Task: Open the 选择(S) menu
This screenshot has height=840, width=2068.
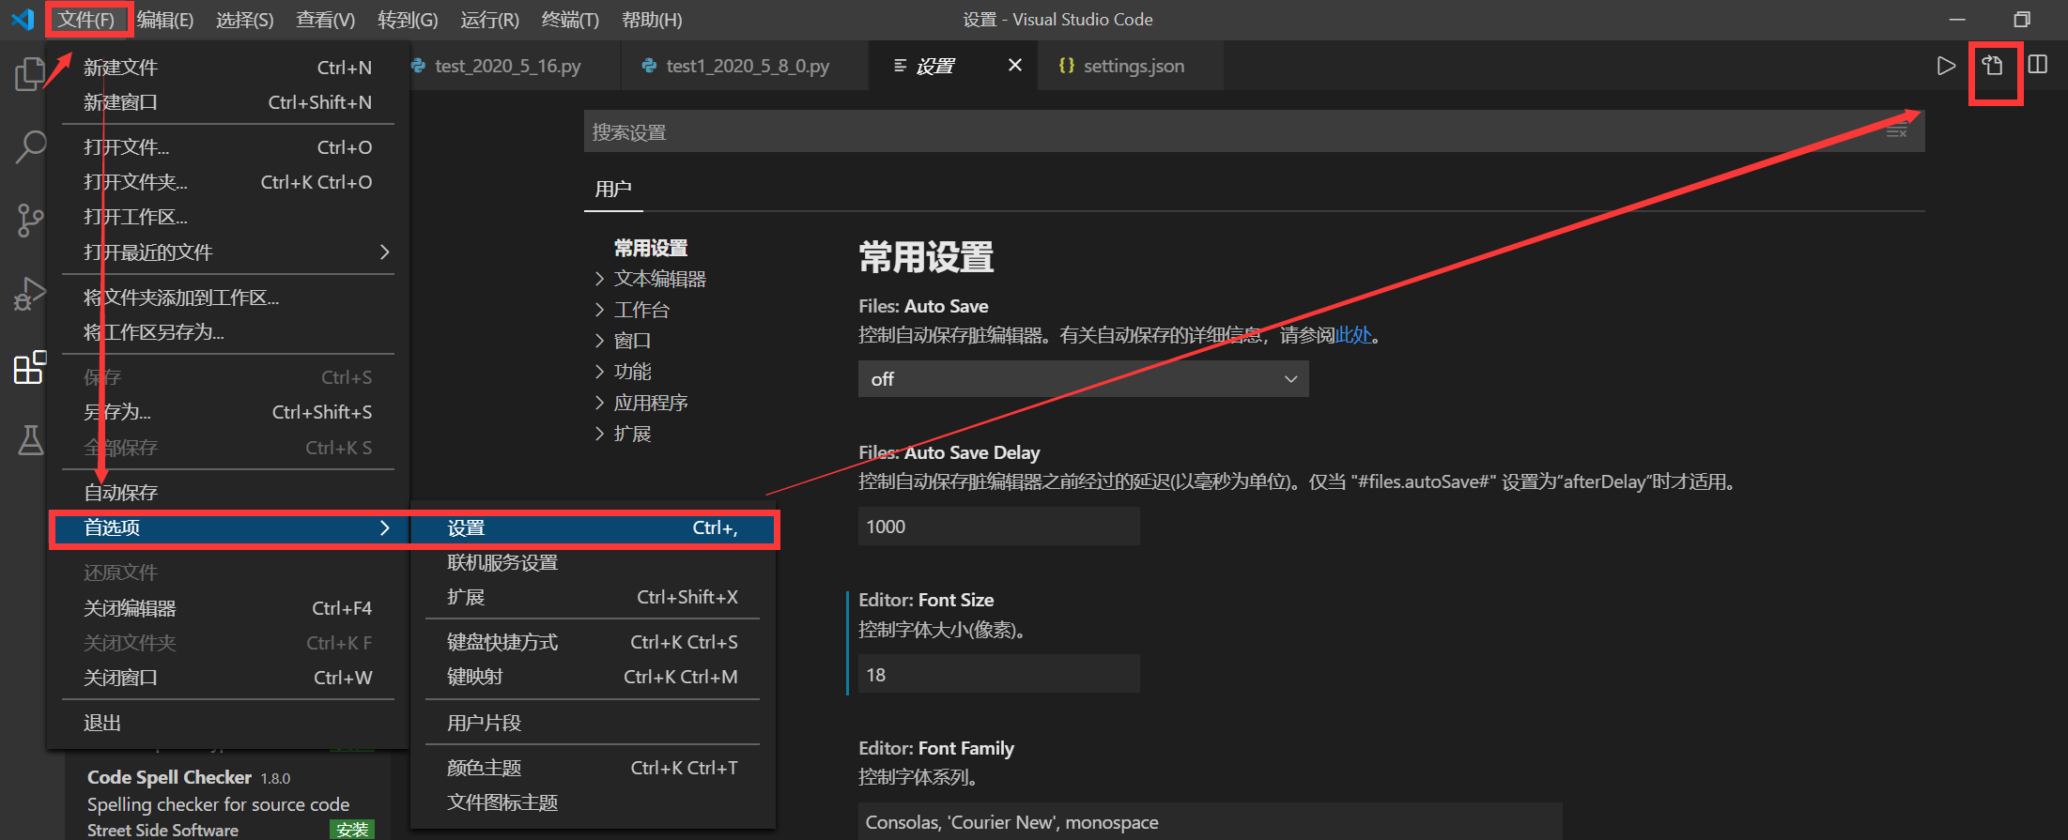Action: pos(245,20)
